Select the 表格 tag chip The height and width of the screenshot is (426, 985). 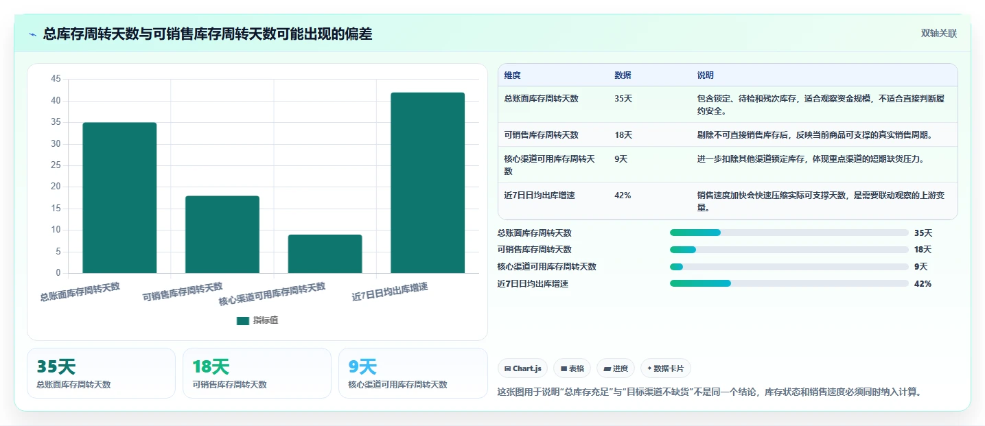point(572,368)
